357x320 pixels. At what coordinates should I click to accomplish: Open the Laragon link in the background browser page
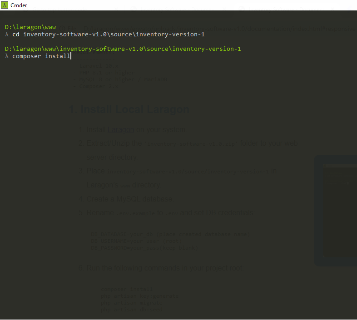(121, 129)
